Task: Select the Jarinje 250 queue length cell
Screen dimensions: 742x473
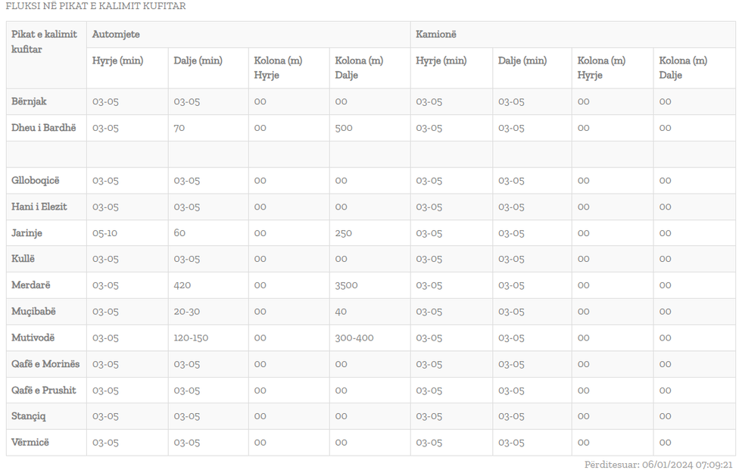Action: click(x=344, y=233)
